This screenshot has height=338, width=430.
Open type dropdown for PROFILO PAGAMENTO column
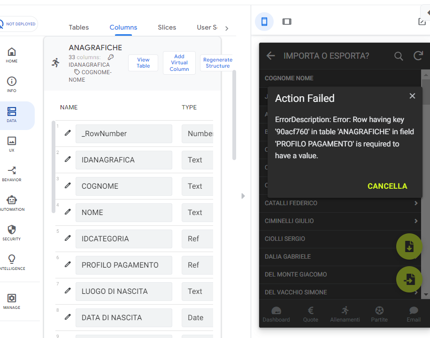(198, 265)
